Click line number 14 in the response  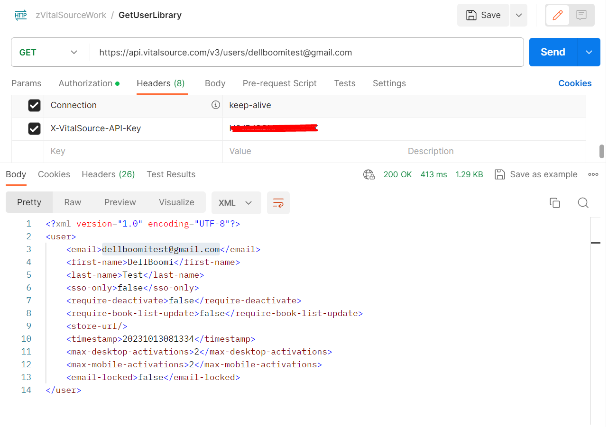click(x=26, y=390)
